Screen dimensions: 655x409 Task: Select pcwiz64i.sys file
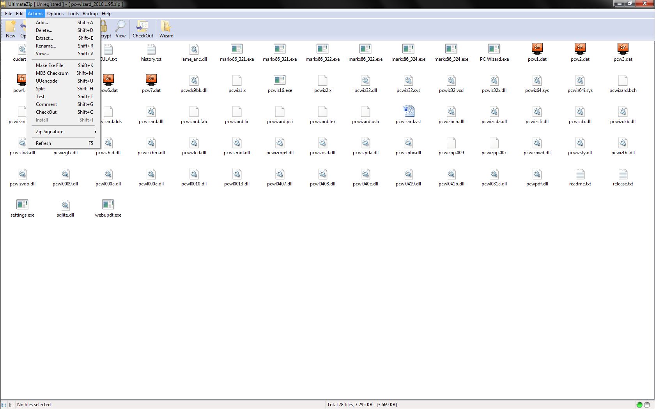pyautogui.click(x=580, y=84)
